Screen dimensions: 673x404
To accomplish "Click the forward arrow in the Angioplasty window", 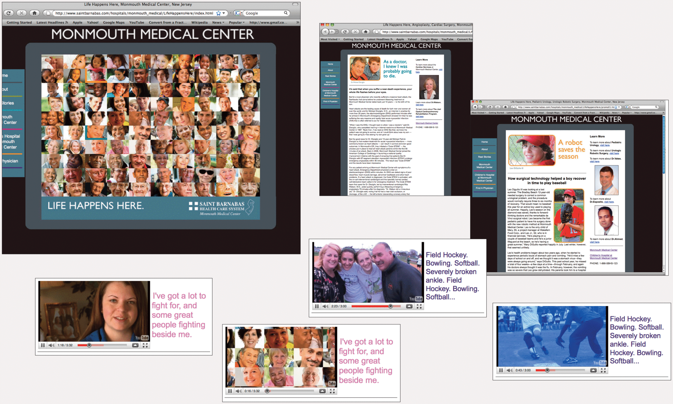I will pyautogui.click(x=332, y=32).
